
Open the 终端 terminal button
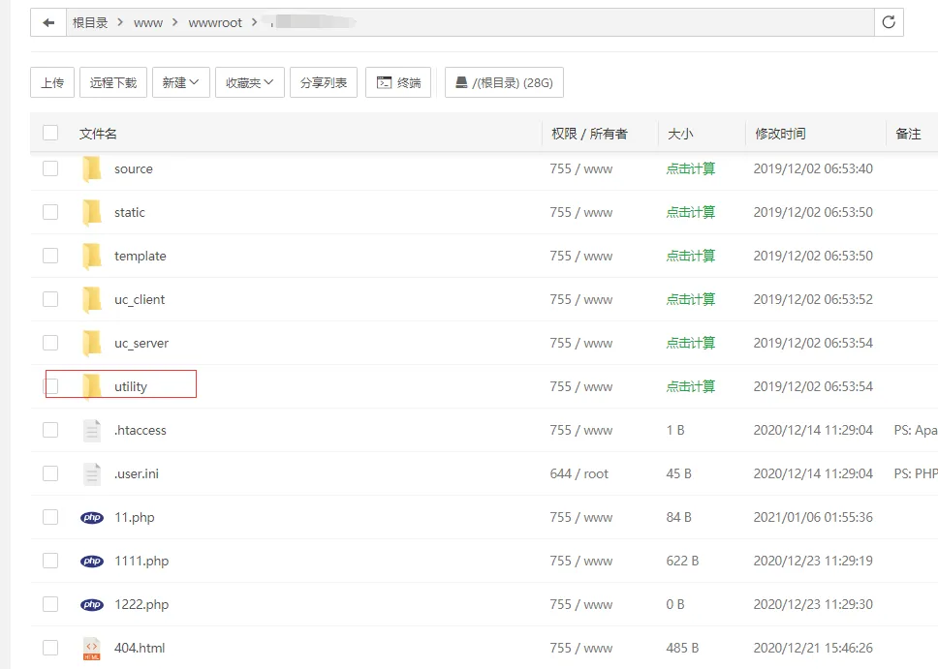click(x=398, y=83)
